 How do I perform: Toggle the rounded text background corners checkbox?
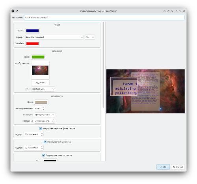click(41, 128)
